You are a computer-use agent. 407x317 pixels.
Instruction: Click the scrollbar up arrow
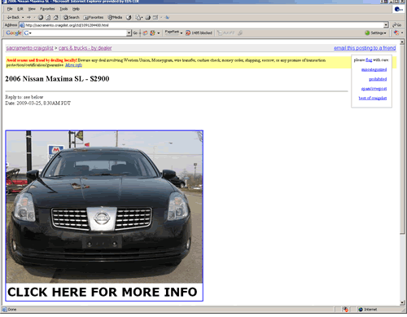(402, 42)
